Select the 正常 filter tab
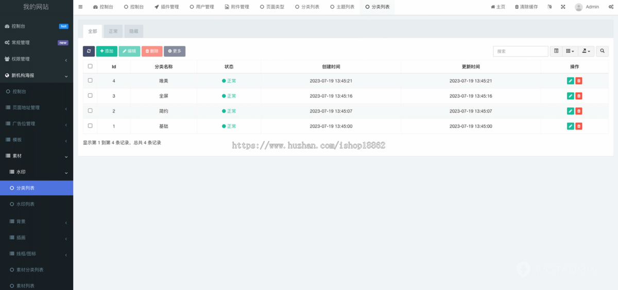 pos(113,31)
